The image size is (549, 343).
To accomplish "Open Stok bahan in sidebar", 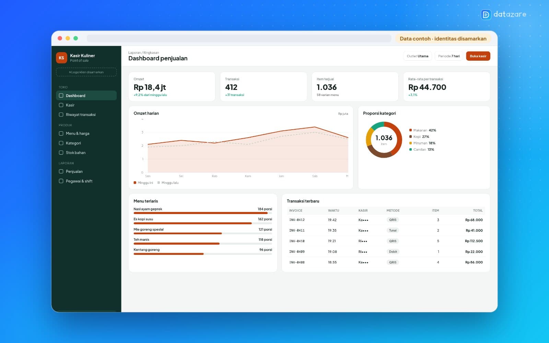I will [86, 153].
